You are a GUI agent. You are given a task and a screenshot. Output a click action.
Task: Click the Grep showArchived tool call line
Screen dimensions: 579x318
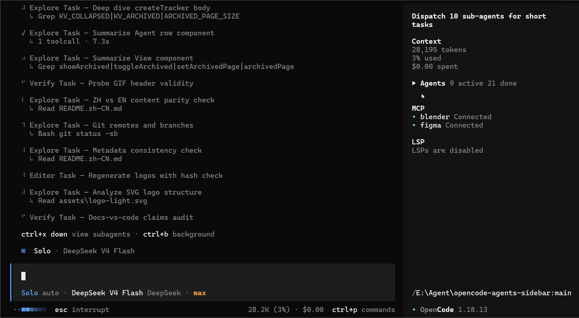tap(162, 66)
